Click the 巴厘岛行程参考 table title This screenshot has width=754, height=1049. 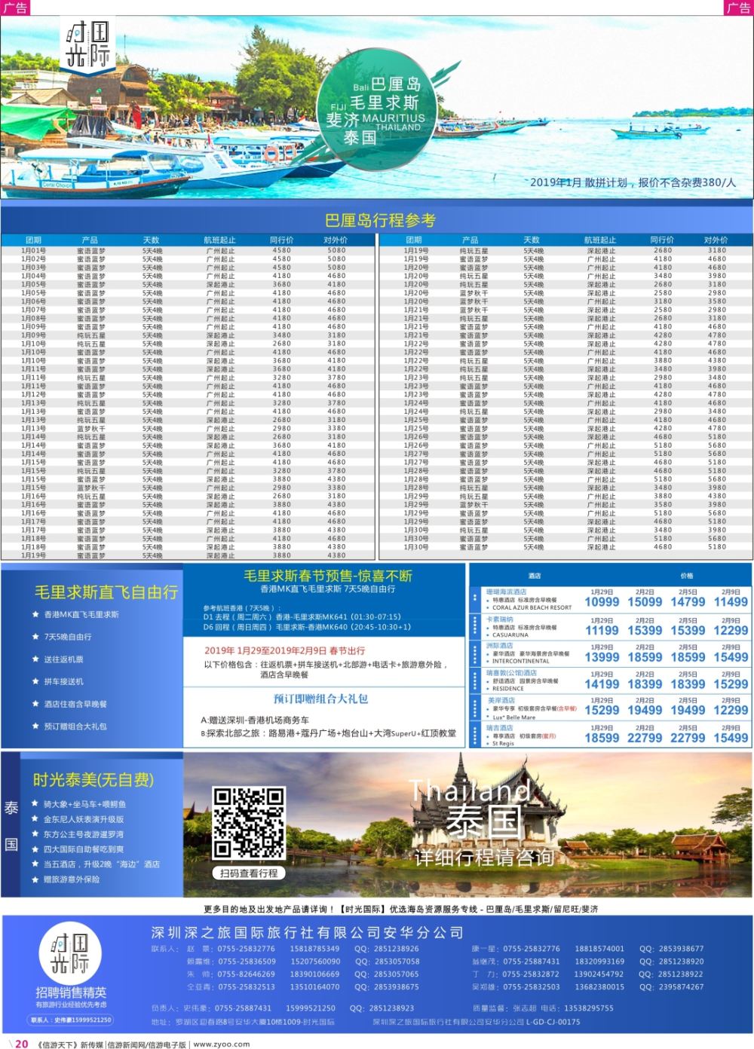pos(380,220)
